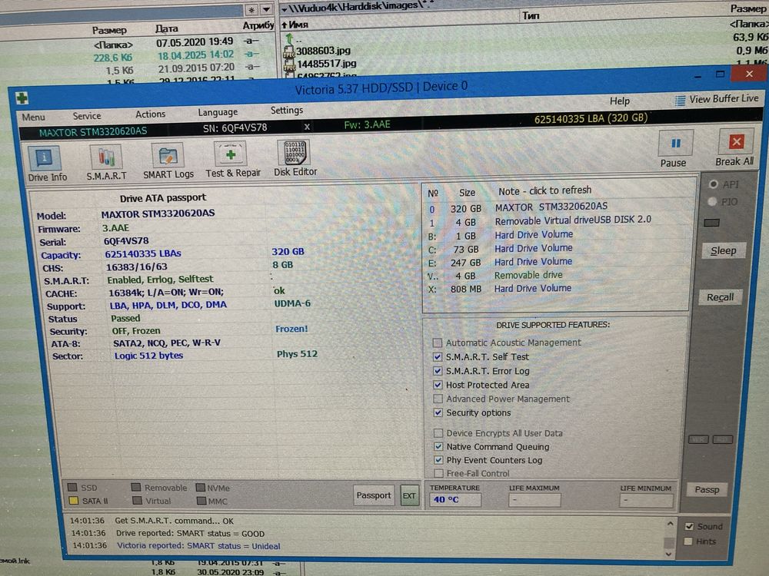Viewport: 769px width, 576px height.
Task: Toggle S.M.A.R.T. Error Log checkbox
Action: tap(438, 371)
